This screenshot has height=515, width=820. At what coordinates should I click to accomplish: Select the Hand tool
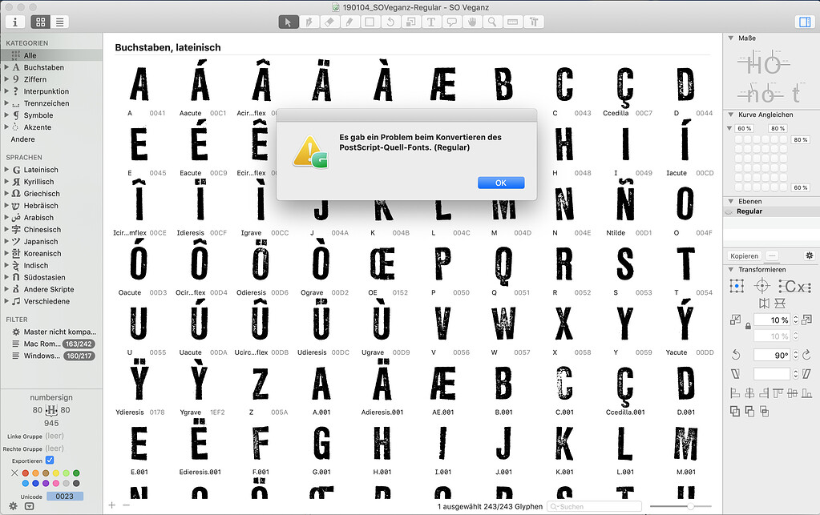471,22
